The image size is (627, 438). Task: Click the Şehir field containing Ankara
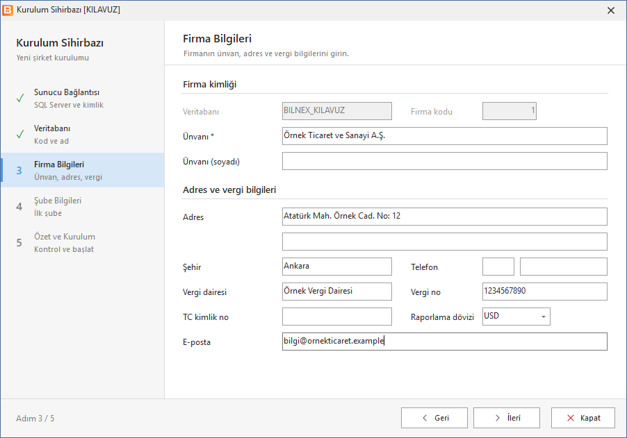[337, 267]
